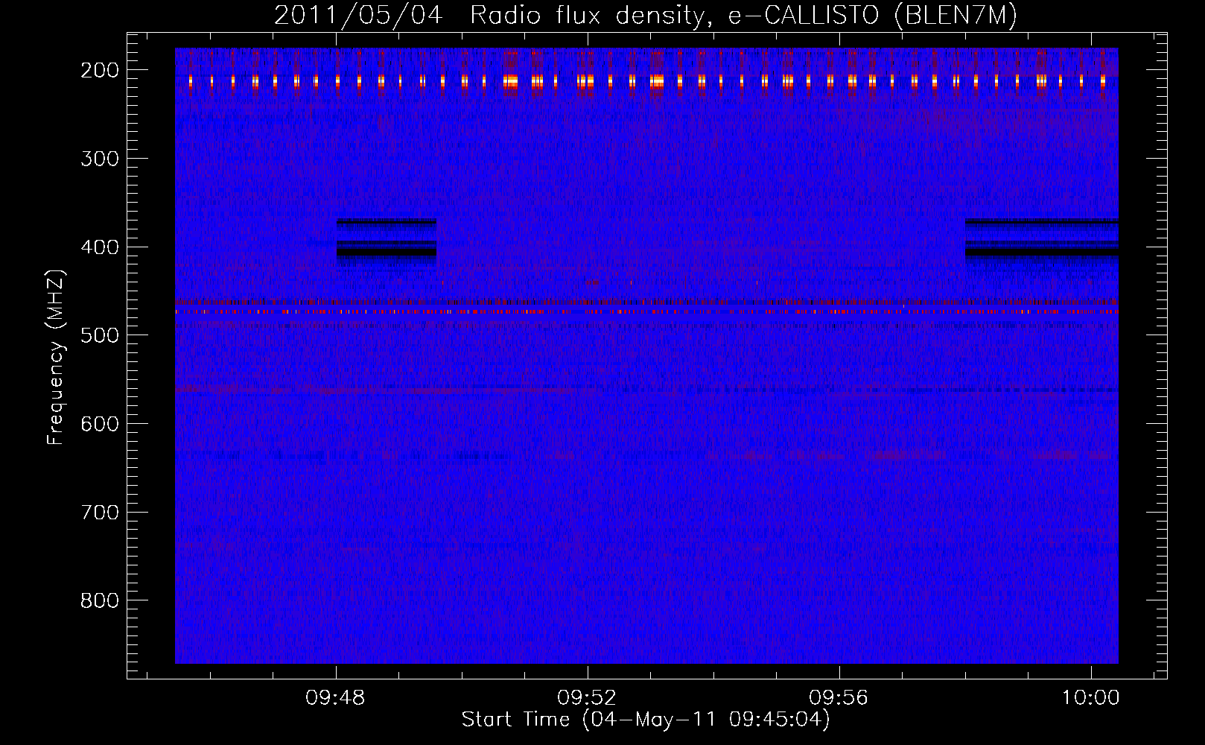Click the 10:00 time tick label
Image resolution: width=1205 pixels, height=745 pixels.
click(1091, 698)
